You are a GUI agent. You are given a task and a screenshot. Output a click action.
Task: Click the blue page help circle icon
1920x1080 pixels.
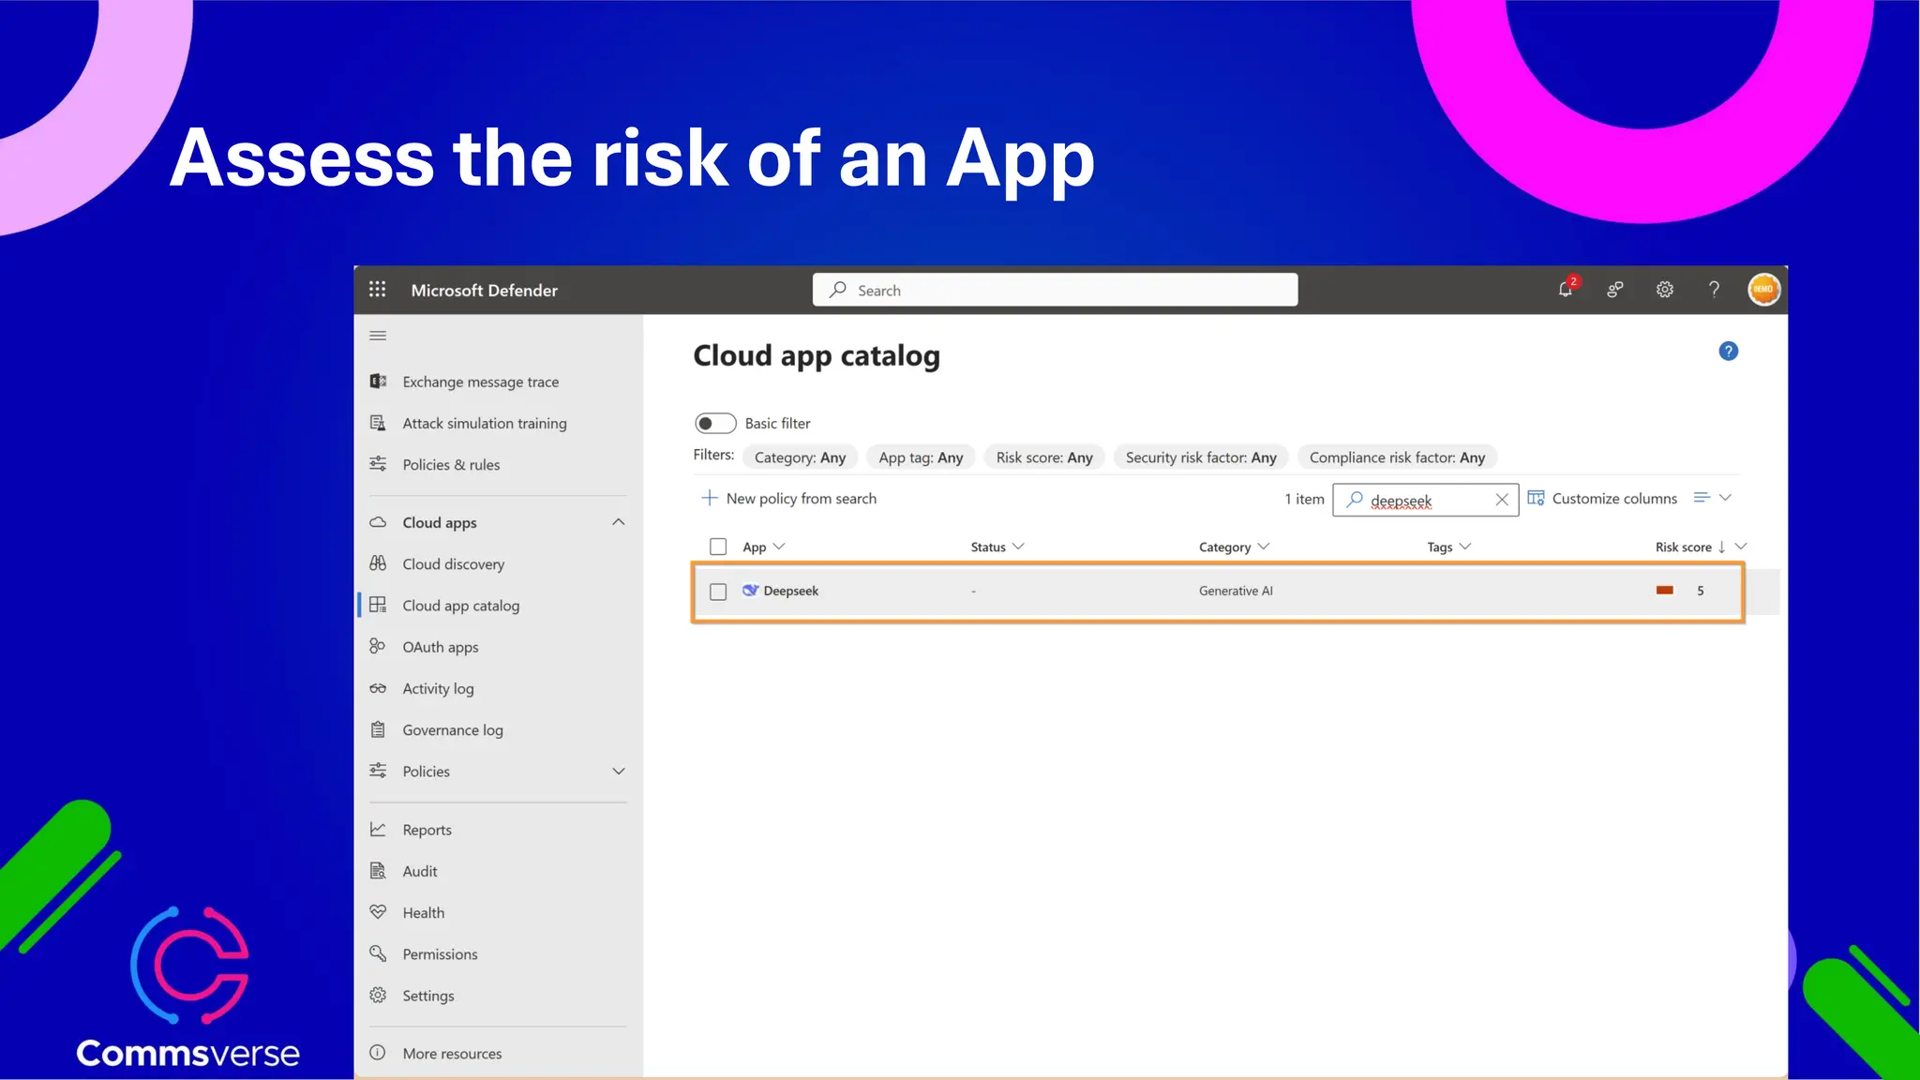tap(1728, 352)
